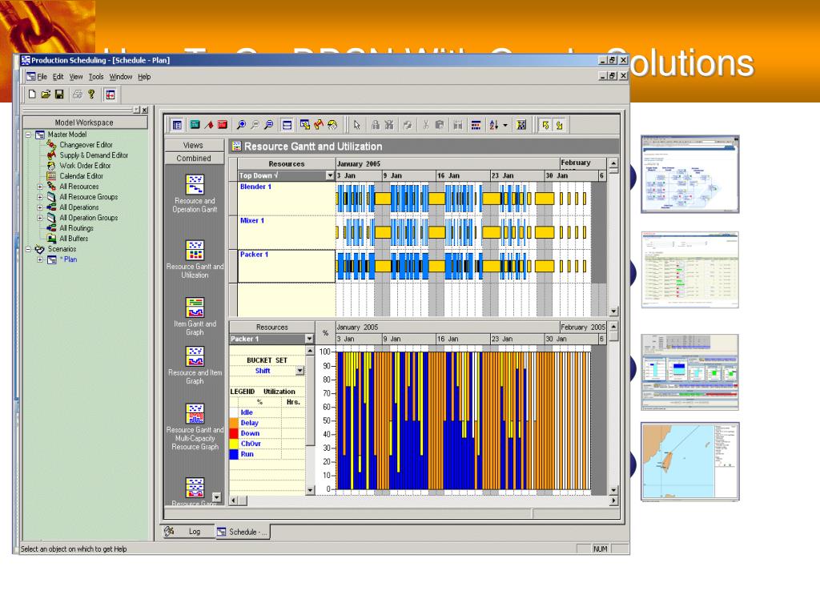Expand the Plan scenario node
820x615 pixels.
40,259
